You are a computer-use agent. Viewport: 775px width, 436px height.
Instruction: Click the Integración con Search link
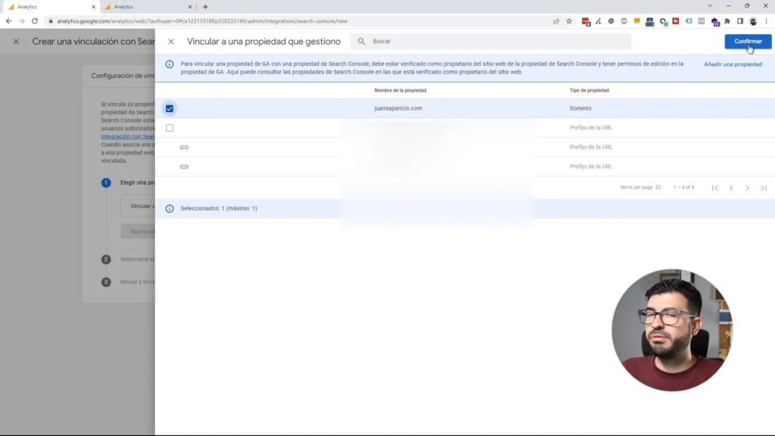click(127, 136)
